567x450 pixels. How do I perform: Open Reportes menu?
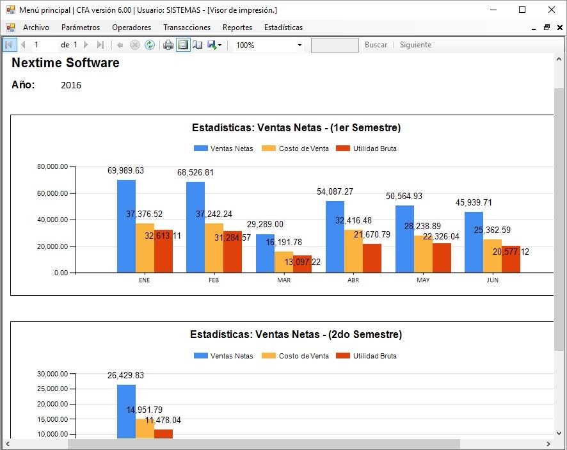click(237, 28)
